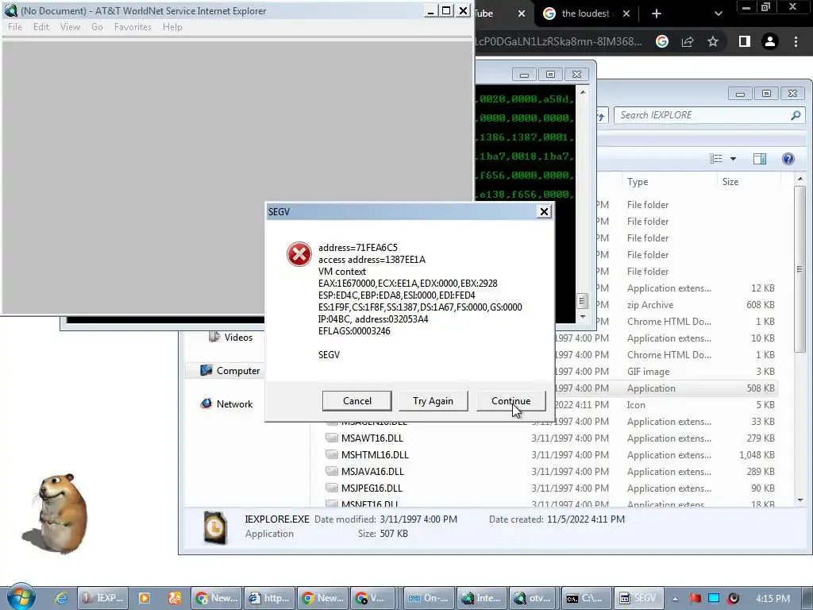
Task: Launch Internet Explorer from taskbar pin
Action: [60, 598]
